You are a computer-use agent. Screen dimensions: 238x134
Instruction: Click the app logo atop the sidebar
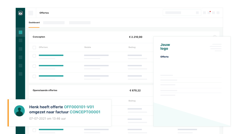21,13
